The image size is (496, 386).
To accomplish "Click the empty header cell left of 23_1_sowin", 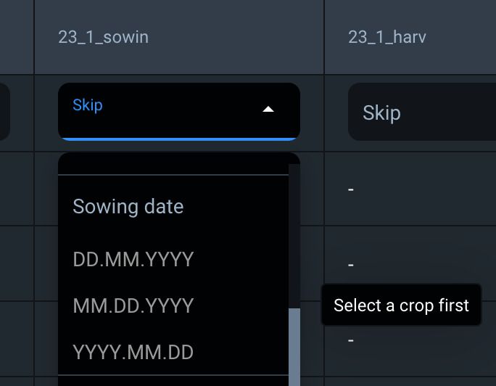I will (x=17, y=37).
